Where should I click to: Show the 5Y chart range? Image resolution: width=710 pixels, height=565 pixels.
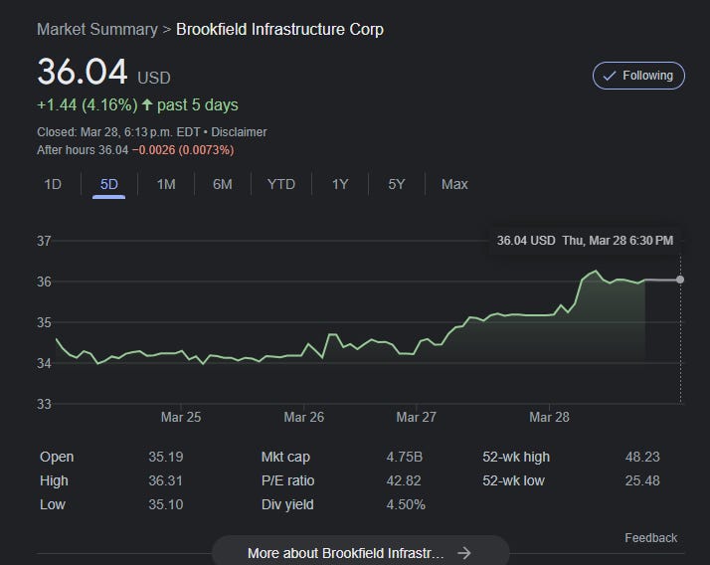pos(396,184)
